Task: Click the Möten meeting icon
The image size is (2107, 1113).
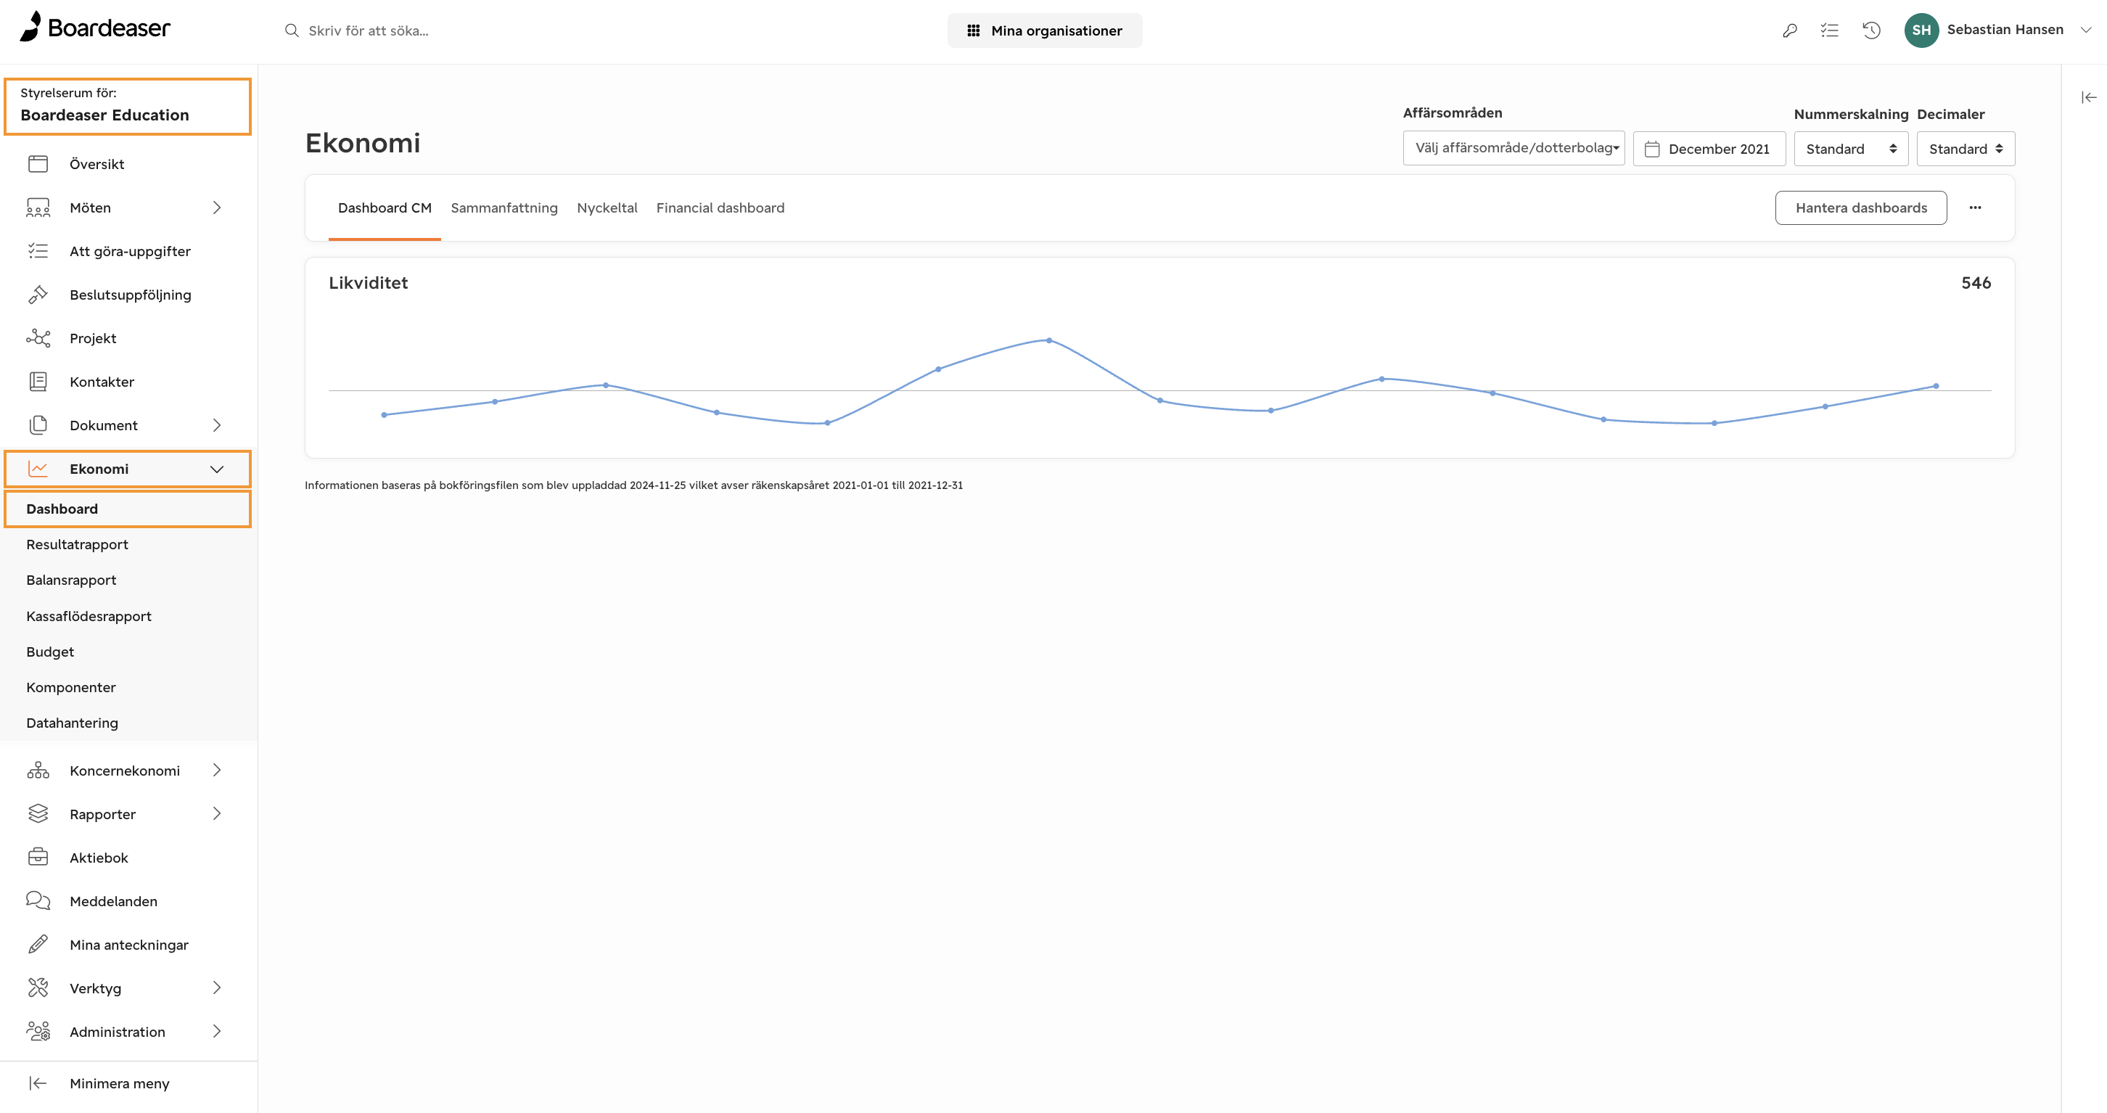Action: (x=38, y=208)
